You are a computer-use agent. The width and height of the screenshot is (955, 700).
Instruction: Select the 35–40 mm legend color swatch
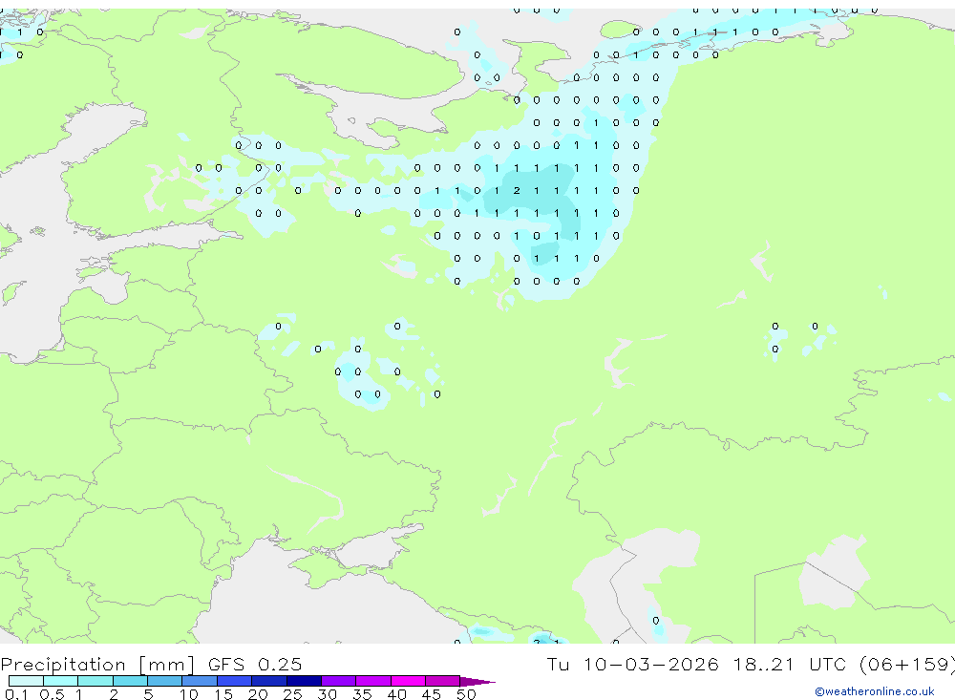373,681
